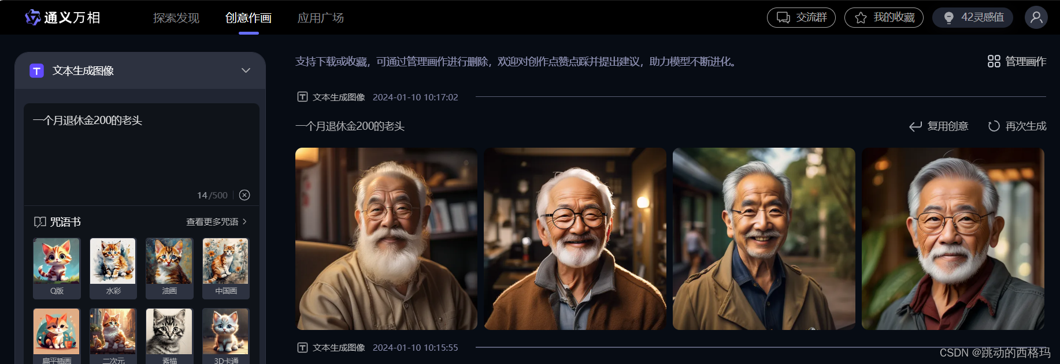Select the 中国画 style thumbnail

[x=226, y=268]
